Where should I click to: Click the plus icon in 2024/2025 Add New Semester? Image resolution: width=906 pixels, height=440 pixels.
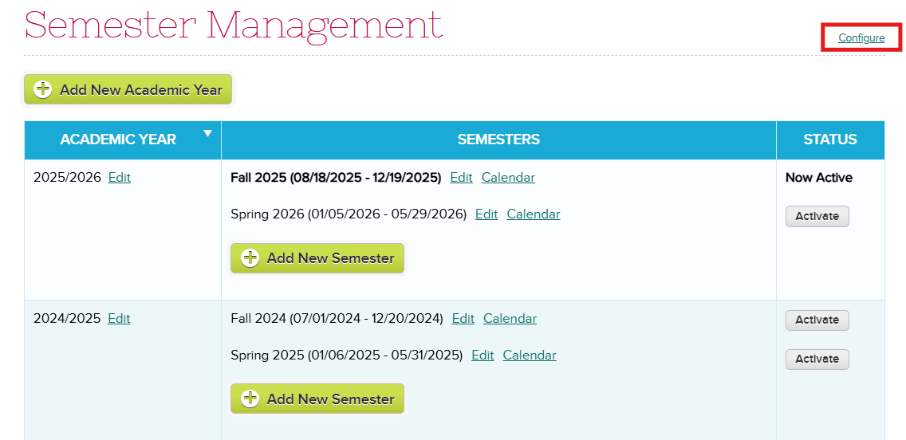(x=250, y=399)
